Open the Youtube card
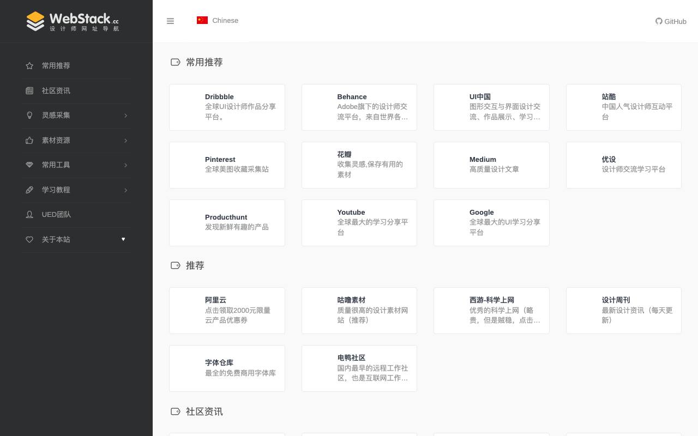This screenshot has height=436, width=698. pos(359,223)
